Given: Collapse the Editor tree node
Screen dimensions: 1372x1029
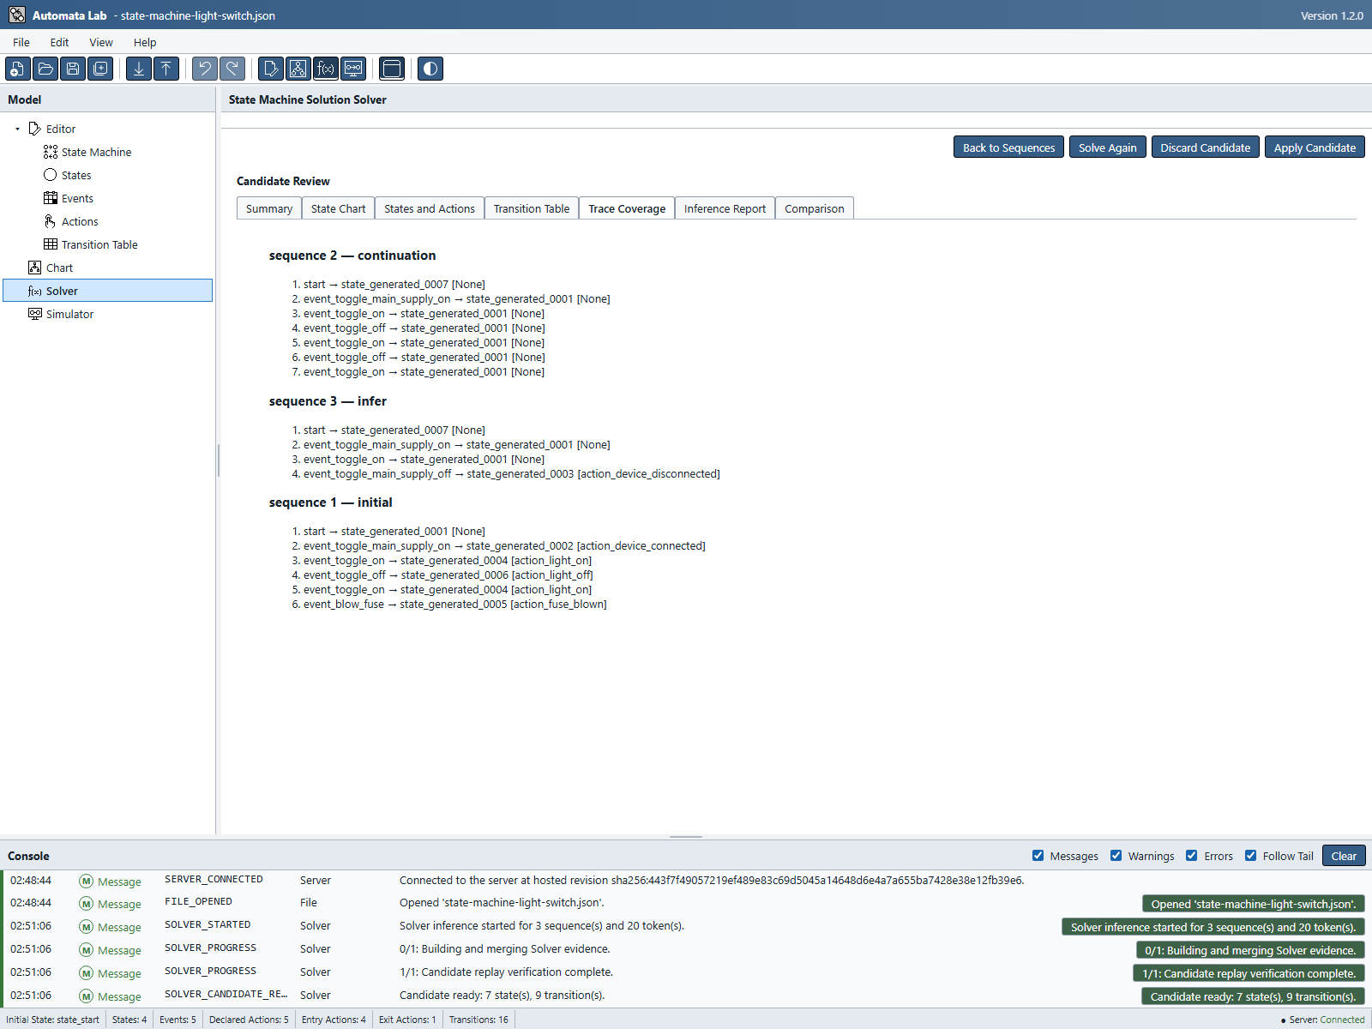Looking at the screenshot, I should click(17, 129).
